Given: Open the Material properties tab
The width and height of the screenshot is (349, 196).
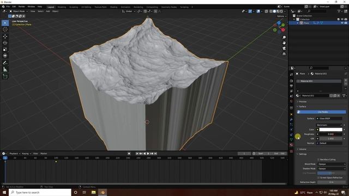Looking at the screenshot, I should click(291, 145).
